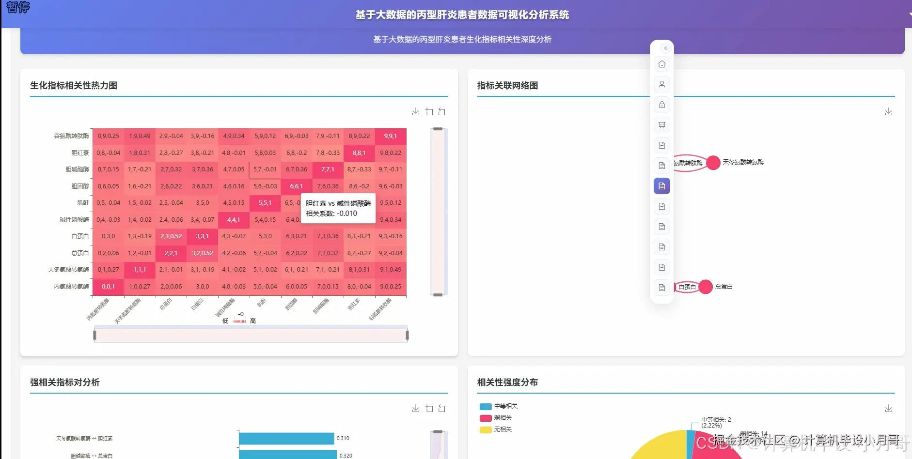Activate area zoom on the strong-correlation bar chart
This screenshot has width=912, height=459.
429,409
